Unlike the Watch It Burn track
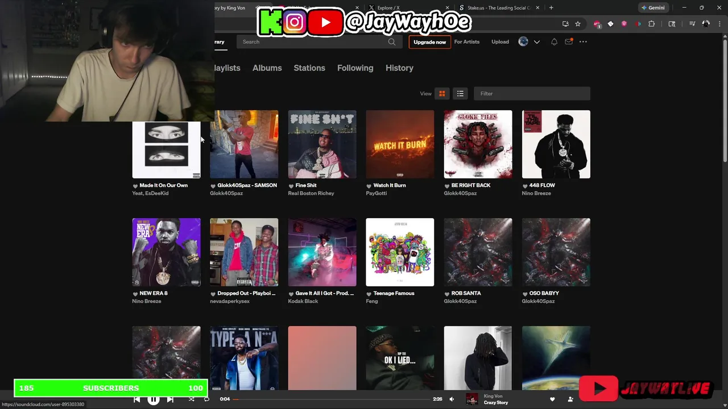728x409 pixels. pyautogui.click(x=369, y=186)
